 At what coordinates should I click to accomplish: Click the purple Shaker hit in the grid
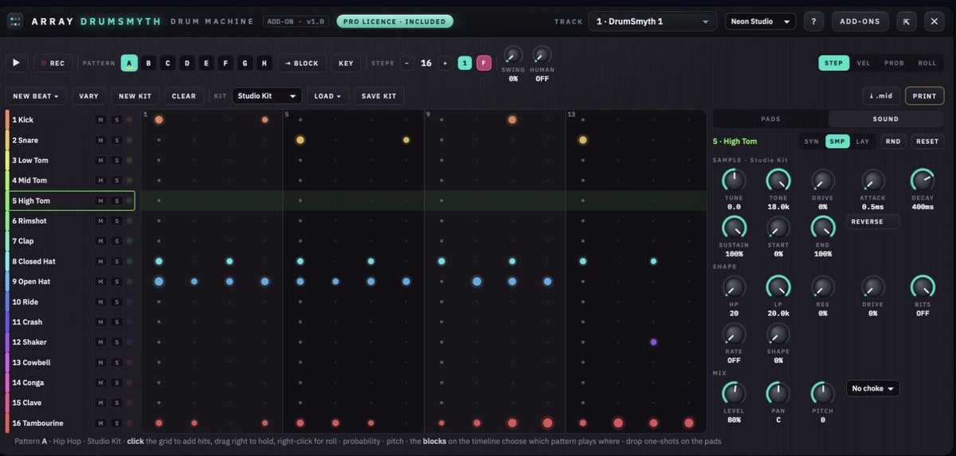pos(653,342)
